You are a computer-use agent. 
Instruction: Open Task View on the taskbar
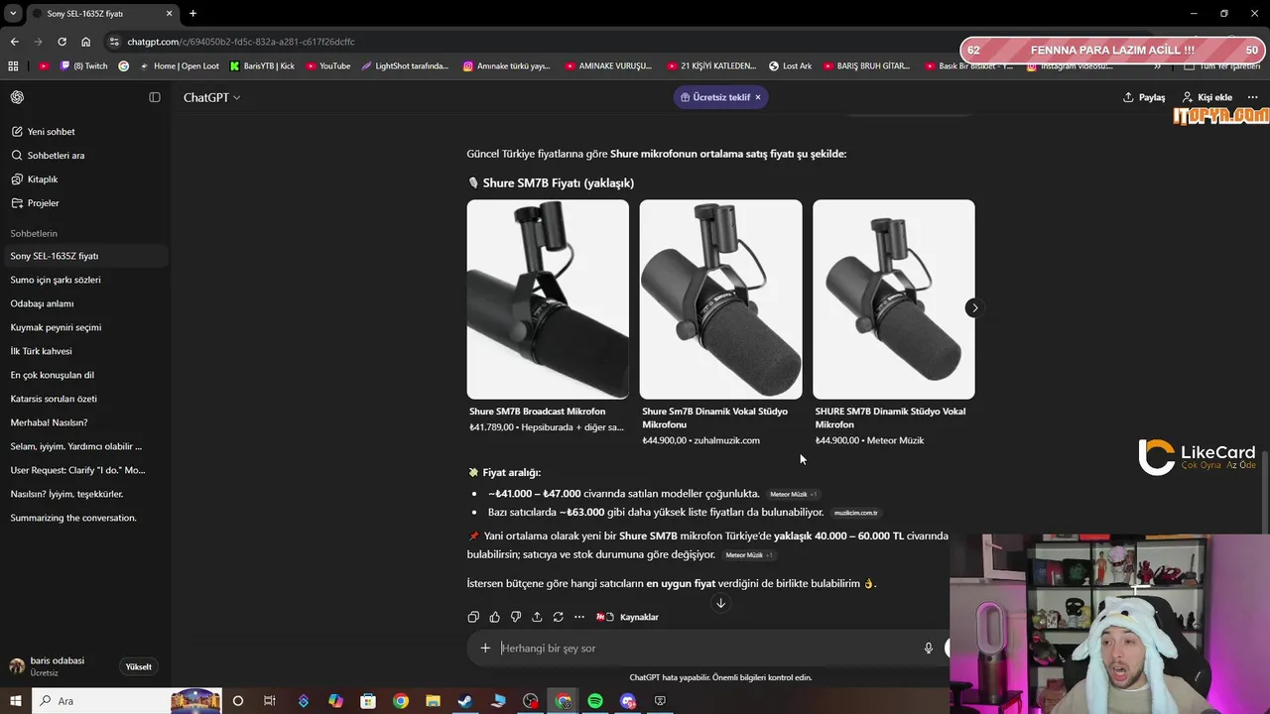point(270,701)
